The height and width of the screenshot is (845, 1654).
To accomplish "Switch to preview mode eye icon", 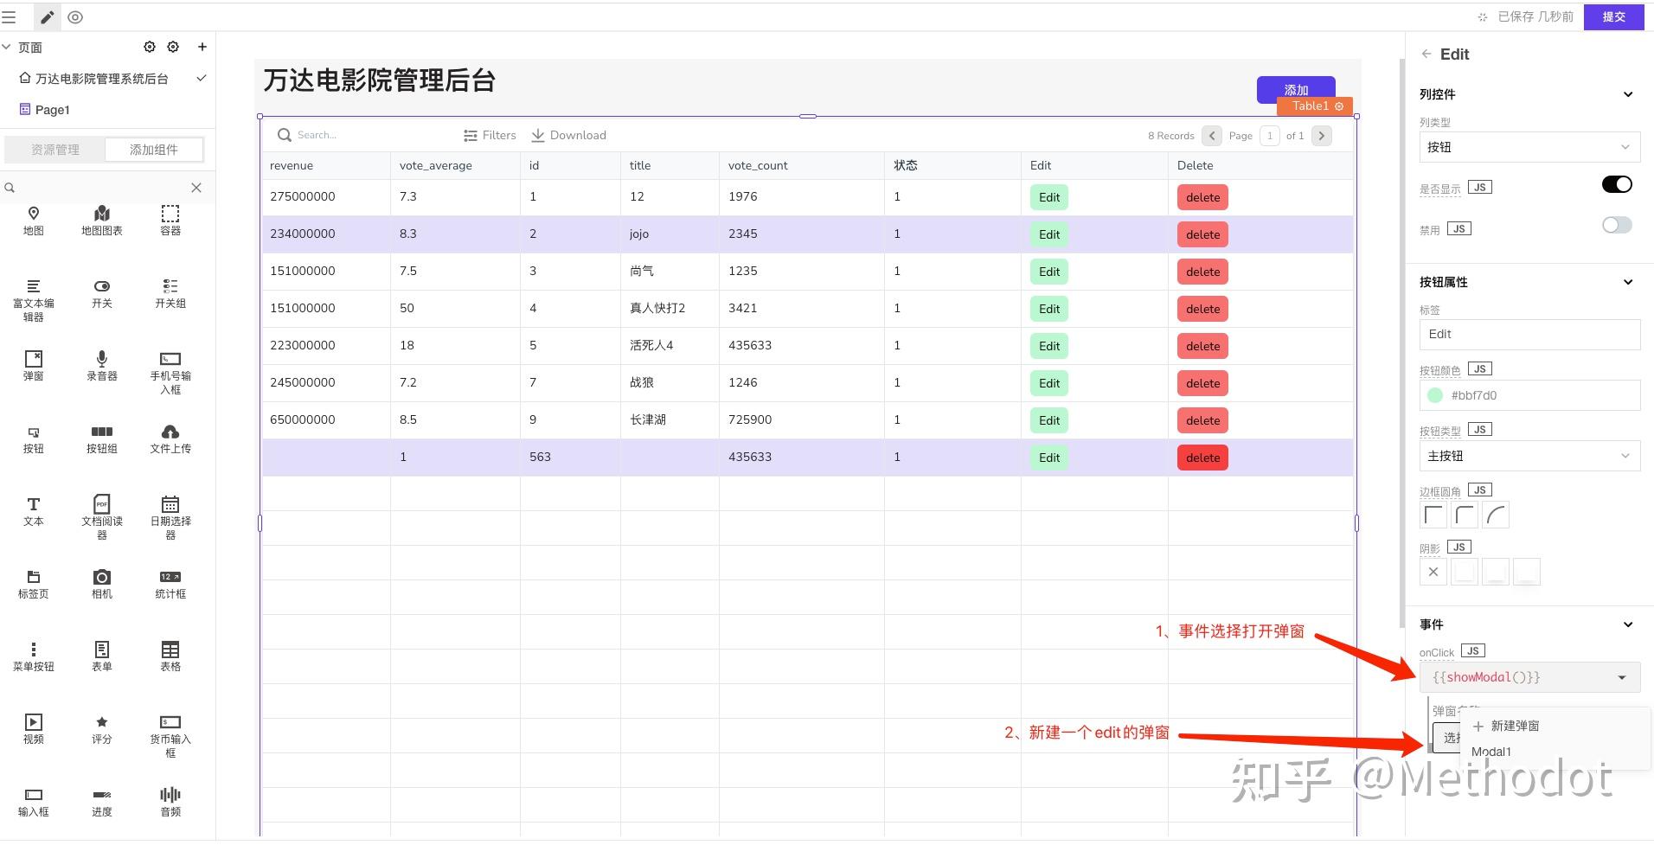I will (x=75, y=17).
